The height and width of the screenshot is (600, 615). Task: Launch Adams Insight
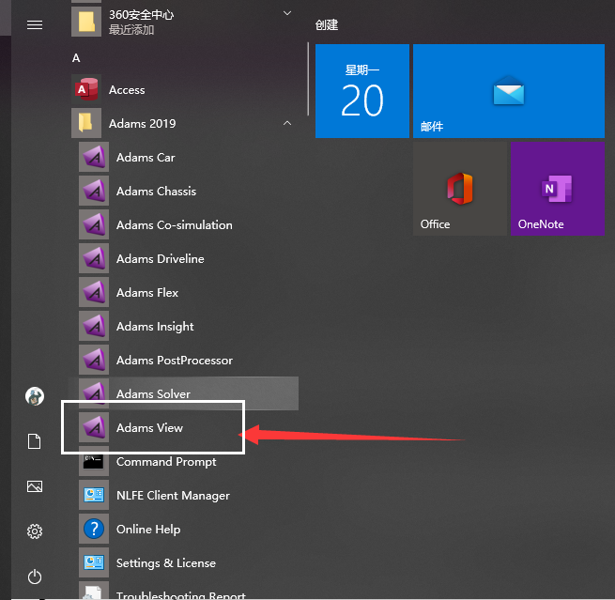pos(155,327)
